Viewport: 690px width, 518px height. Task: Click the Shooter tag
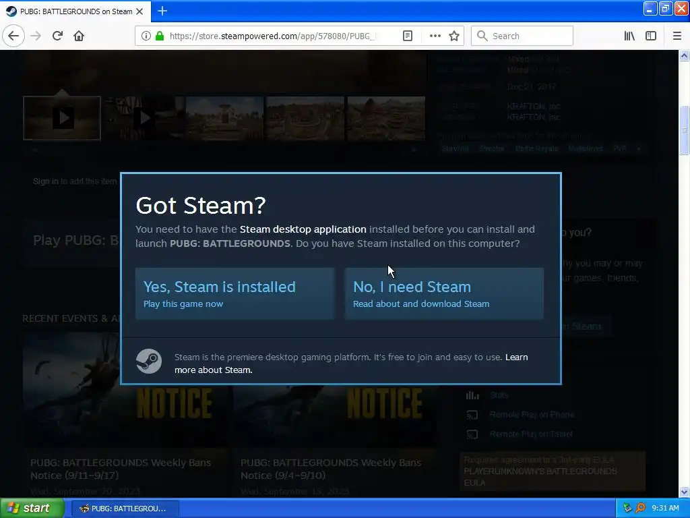[491, 149]
